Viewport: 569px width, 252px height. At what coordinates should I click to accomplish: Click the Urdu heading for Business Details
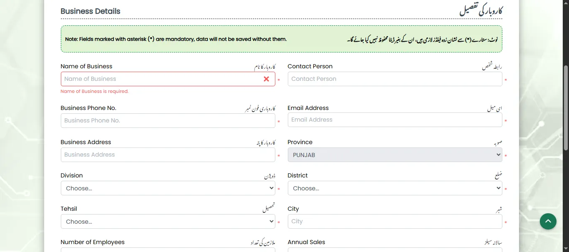tap(481, 11)
